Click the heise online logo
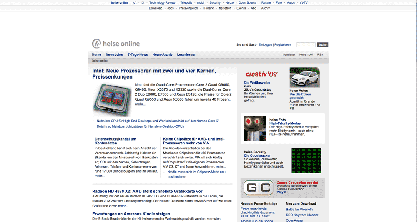 click(116, 44)
